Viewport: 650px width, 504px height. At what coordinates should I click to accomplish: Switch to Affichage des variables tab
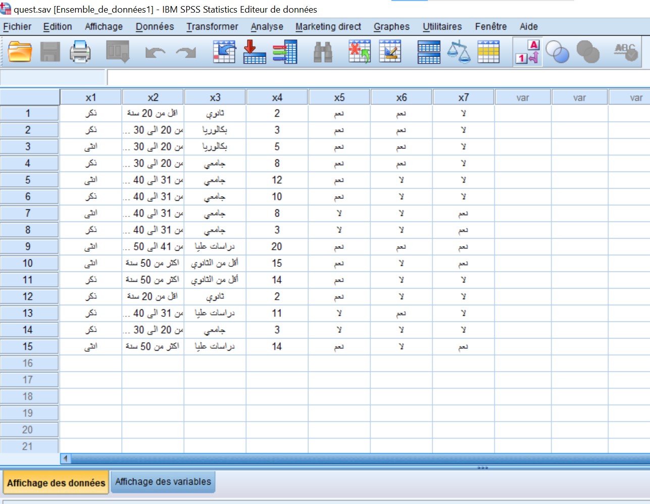(x=163, y=482)
